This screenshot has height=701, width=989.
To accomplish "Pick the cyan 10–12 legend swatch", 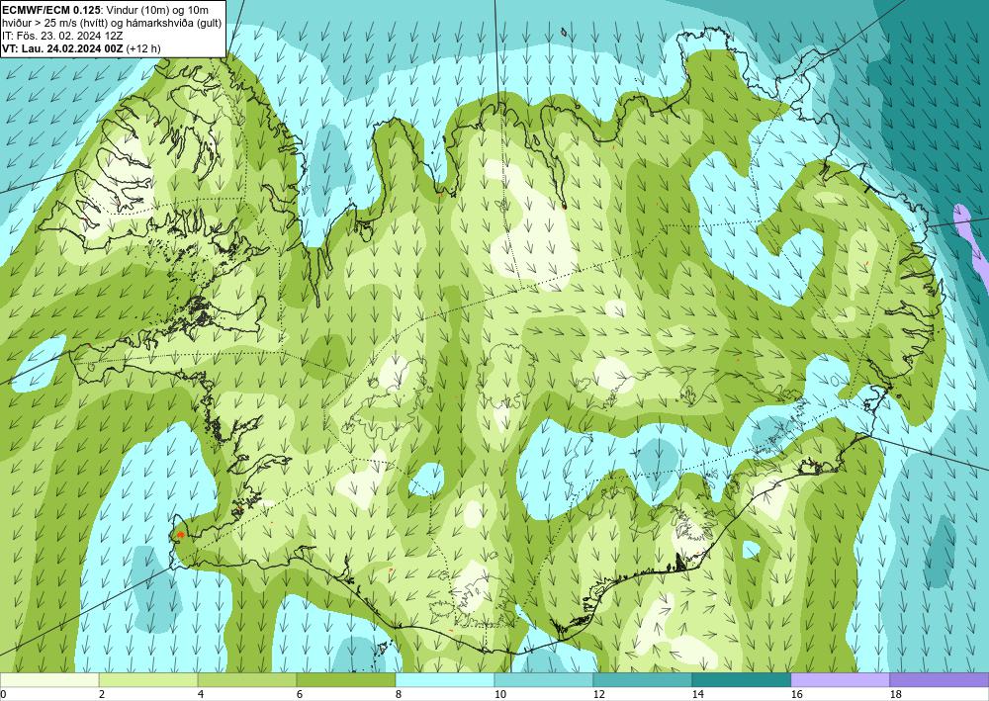I will pos(544,680).
